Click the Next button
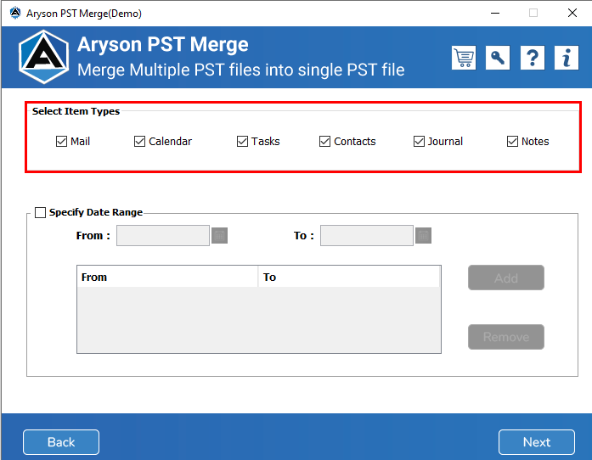Screen dimensions: 592x460 [537, 442]
